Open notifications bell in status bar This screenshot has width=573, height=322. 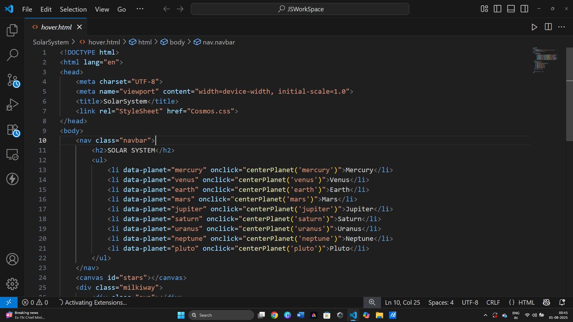click(x=562, y=302)
